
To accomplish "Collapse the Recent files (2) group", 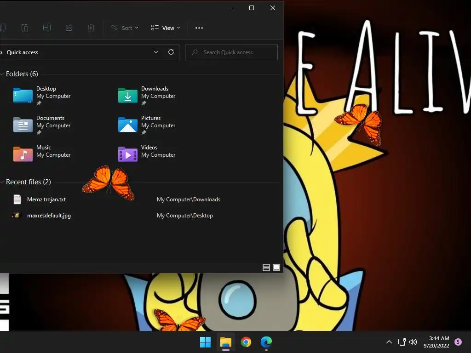I will [2, 182].
